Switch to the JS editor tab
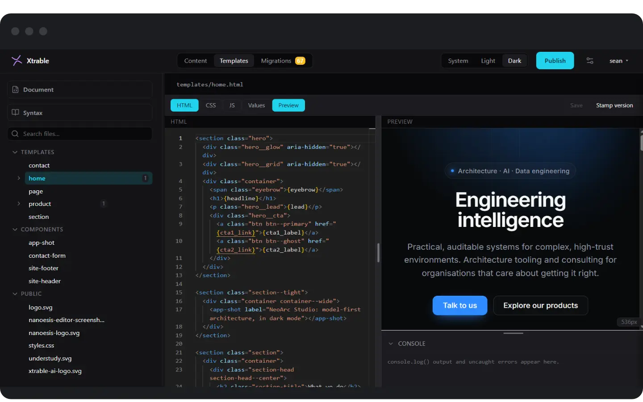This screenshot has height=402, width=643. click(x=232, y=105)
